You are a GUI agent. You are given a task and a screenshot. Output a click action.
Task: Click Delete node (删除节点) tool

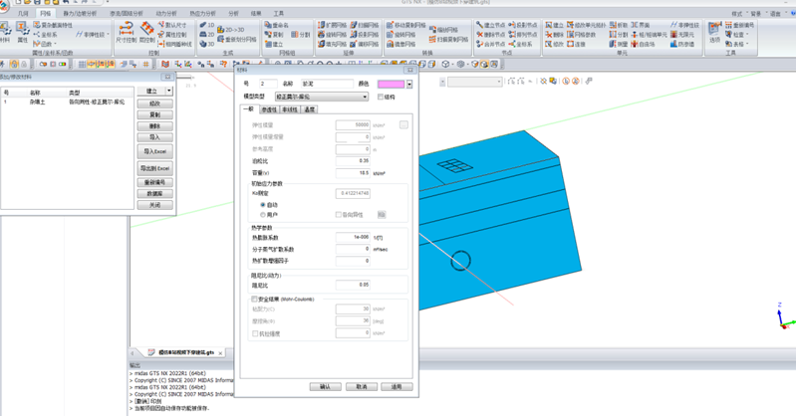coord(490,35)
